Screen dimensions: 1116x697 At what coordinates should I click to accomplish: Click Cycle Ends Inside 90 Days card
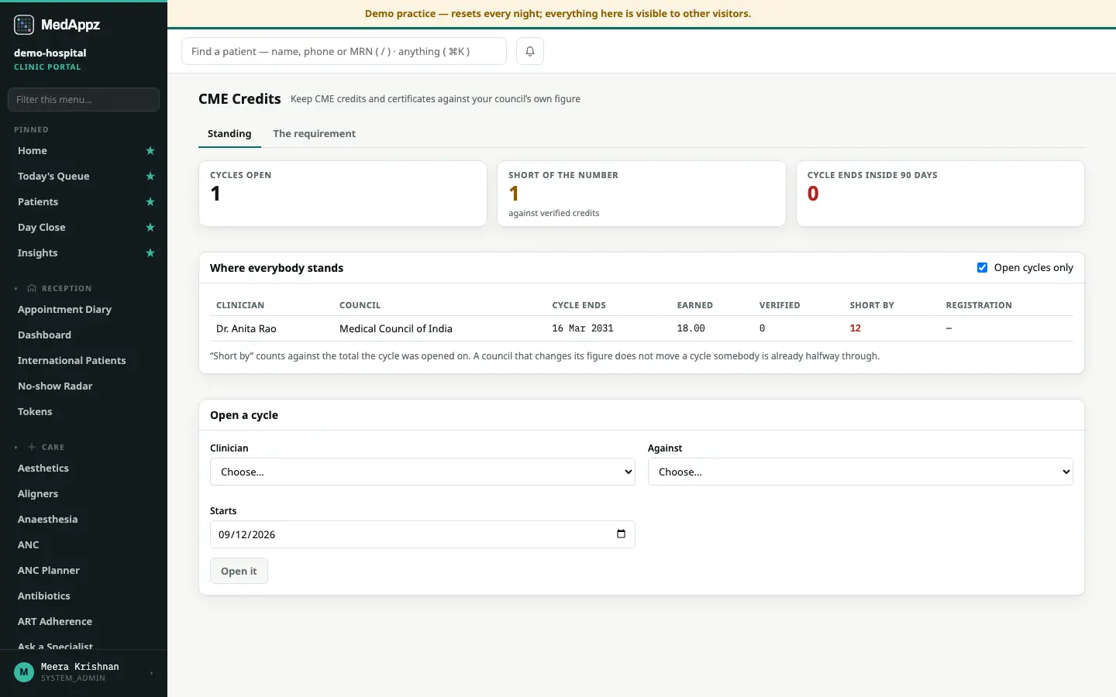pyautogui.click(x=940, y=194)
